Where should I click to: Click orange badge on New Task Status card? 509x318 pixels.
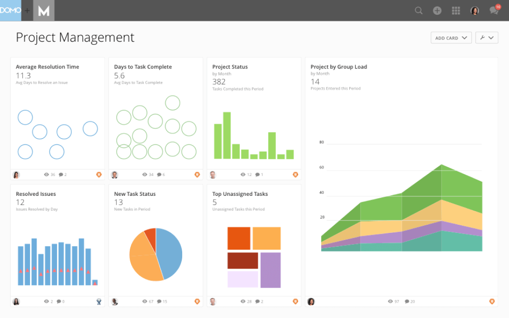[x=197, y=301]
